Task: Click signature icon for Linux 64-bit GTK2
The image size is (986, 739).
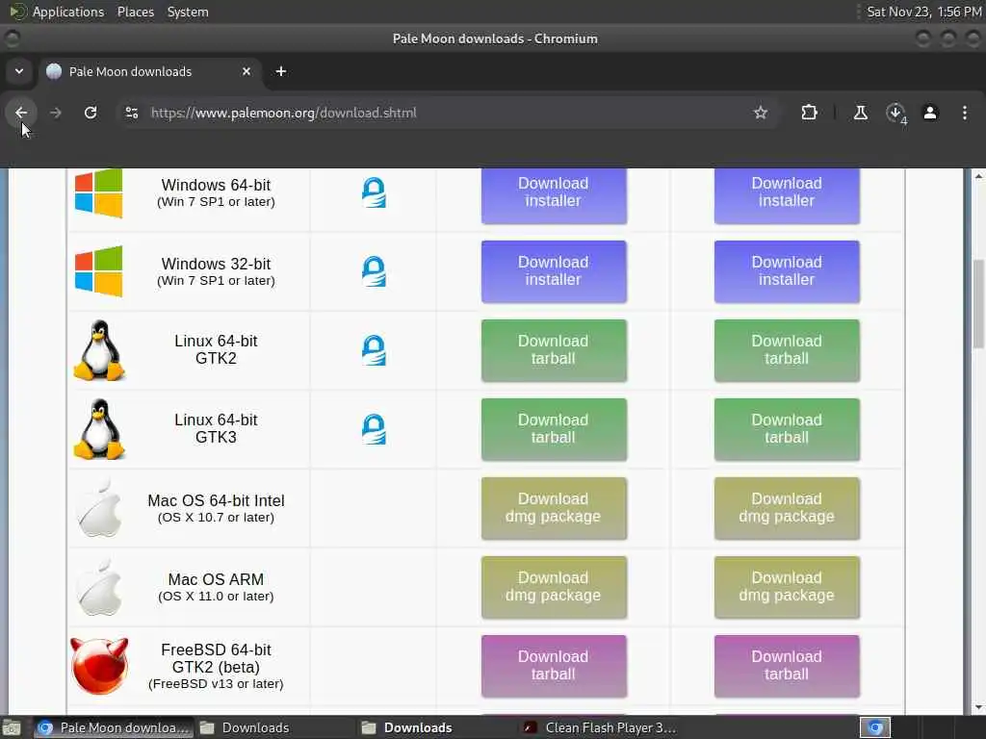Action: coord(374,350)
